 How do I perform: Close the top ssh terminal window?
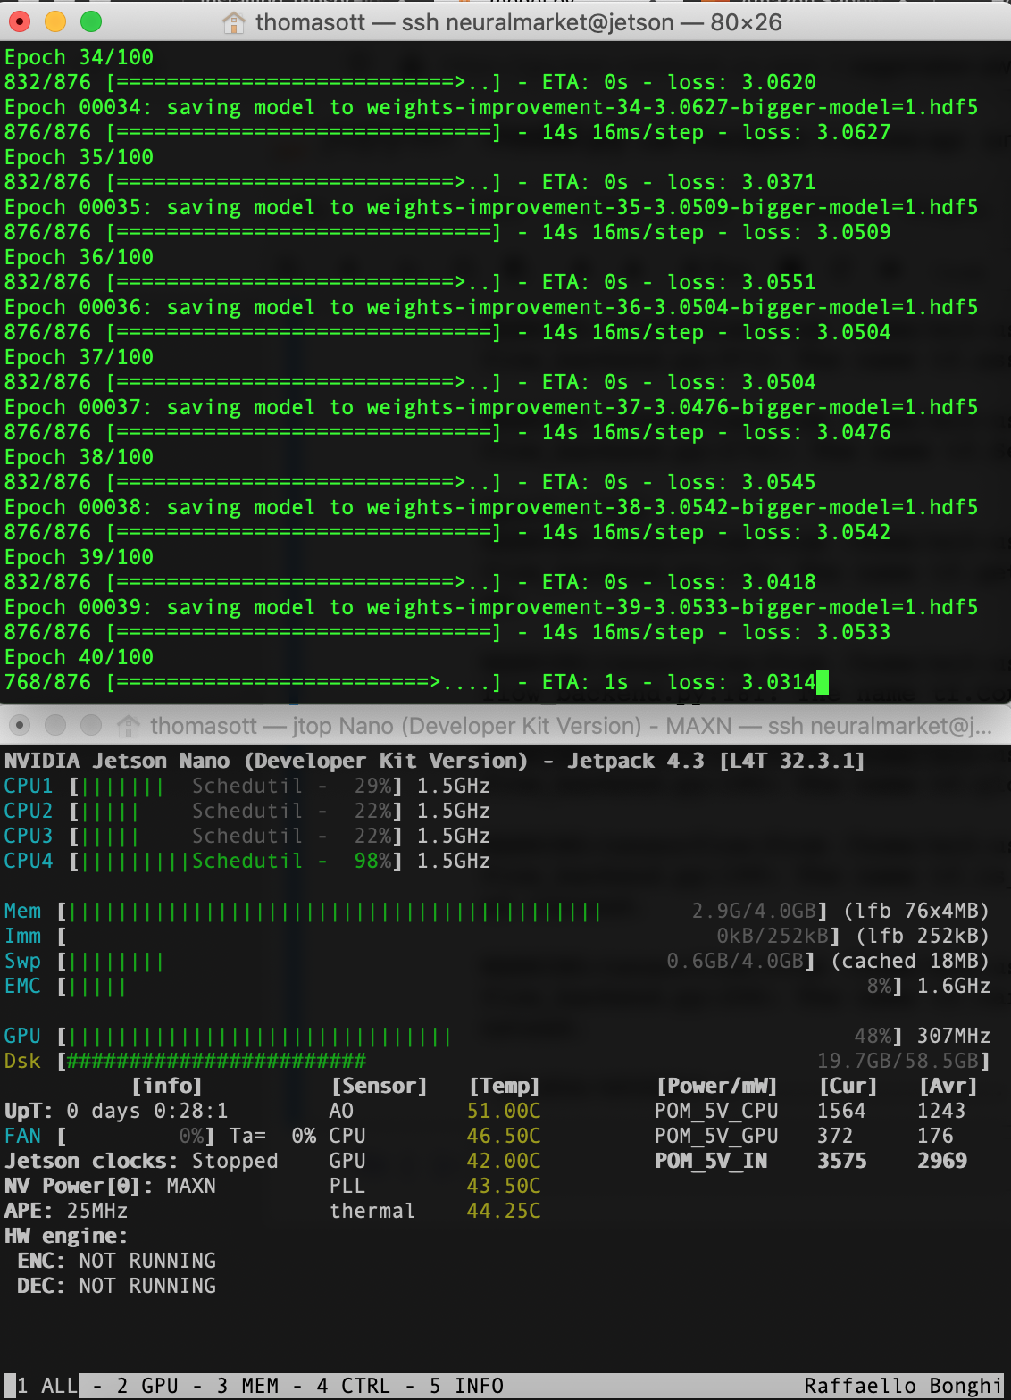21,21
